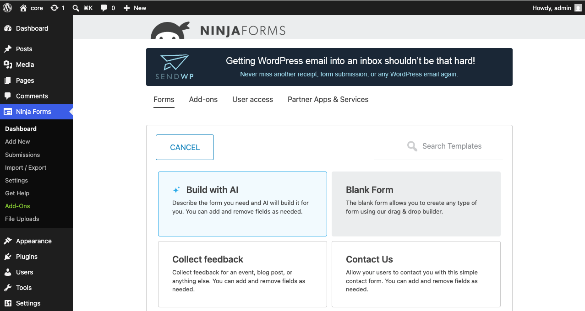
Task: Open the search ⌘K icon
Action: point(76,8)
